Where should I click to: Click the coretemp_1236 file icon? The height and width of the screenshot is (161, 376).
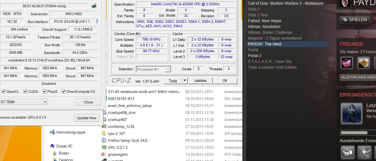[104, 127]
